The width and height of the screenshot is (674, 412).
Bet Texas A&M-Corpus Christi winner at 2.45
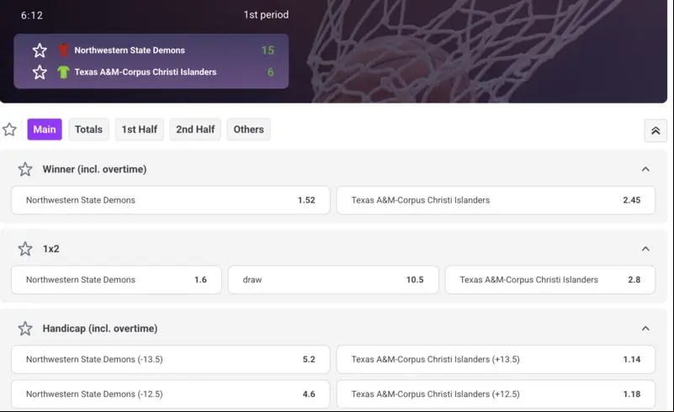point(496,200)
